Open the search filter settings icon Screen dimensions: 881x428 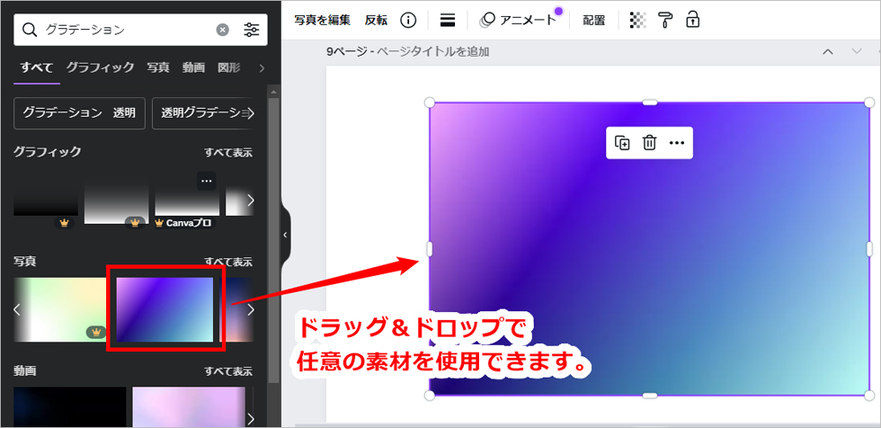click(x=251, y=30)
